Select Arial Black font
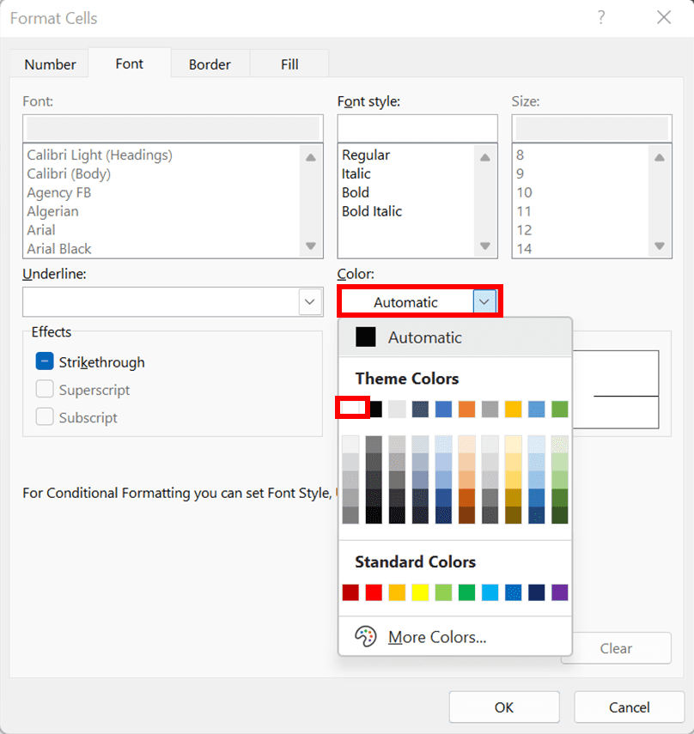Viewport: 694px width, 734px height. pos(59,249)
